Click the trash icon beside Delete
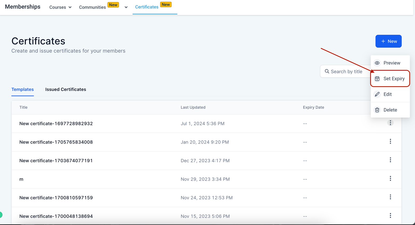Image resolution: width=415 pixels, height=225 pixels. point(377,110)
